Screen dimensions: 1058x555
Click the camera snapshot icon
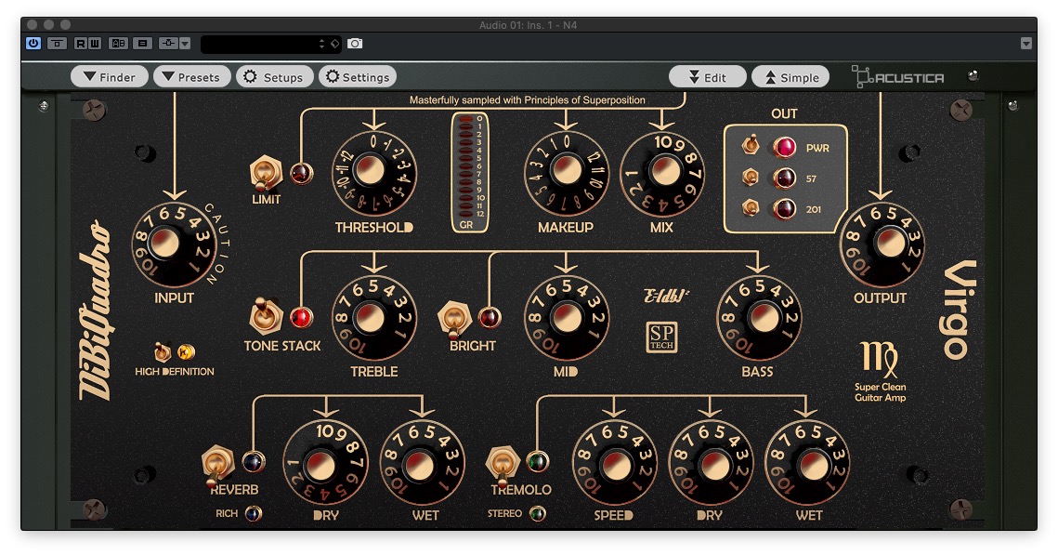[355, 43]
